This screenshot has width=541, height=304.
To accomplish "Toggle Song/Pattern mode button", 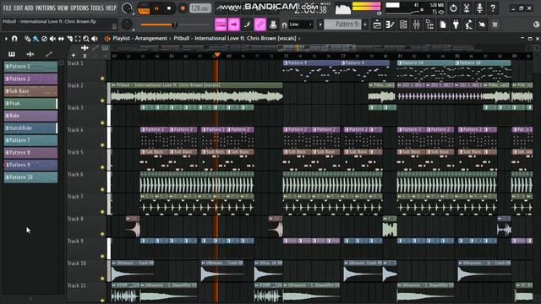I will (x=144, y=8).
